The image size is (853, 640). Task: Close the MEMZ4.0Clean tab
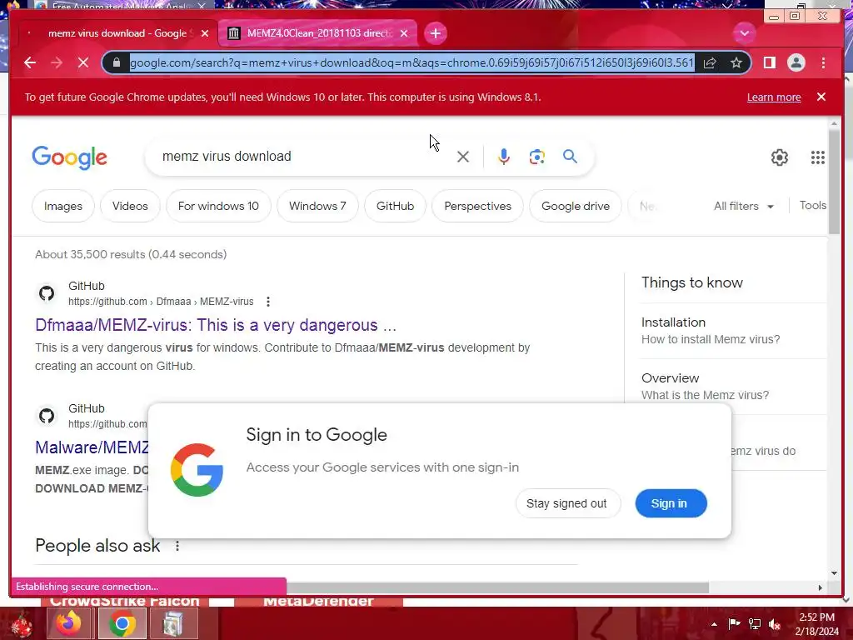[404, 33]
